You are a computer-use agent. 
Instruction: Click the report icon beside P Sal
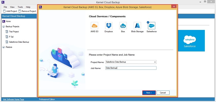pos(7,37)
